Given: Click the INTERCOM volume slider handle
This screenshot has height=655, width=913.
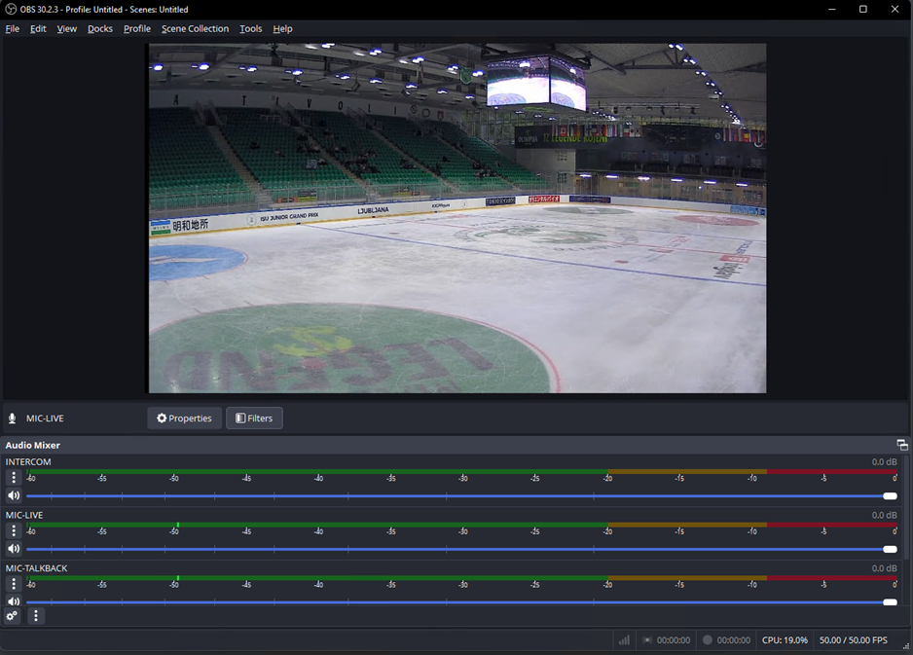Looking at the screenshot, I should click(890, 496).
